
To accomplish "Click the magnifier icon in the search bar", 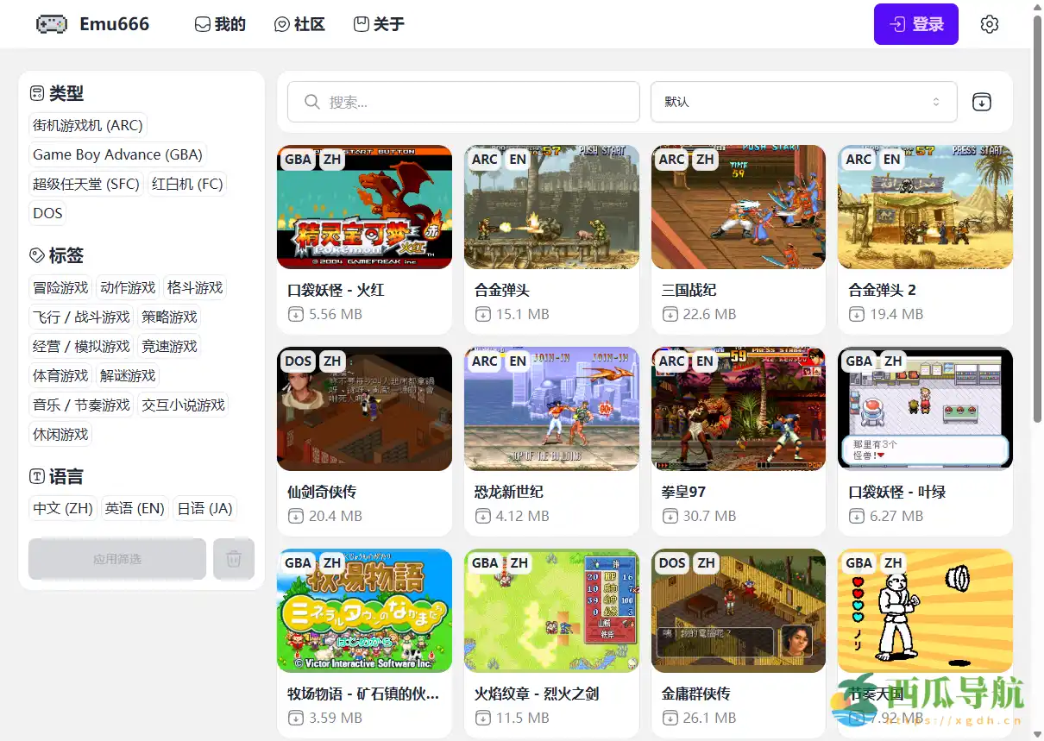I will tap(311, 101).
